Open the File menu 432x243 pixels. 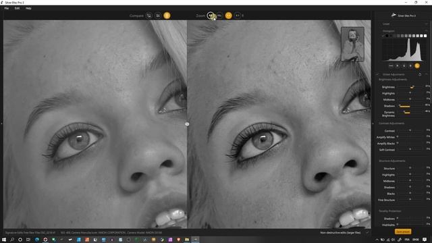point(6,8)
